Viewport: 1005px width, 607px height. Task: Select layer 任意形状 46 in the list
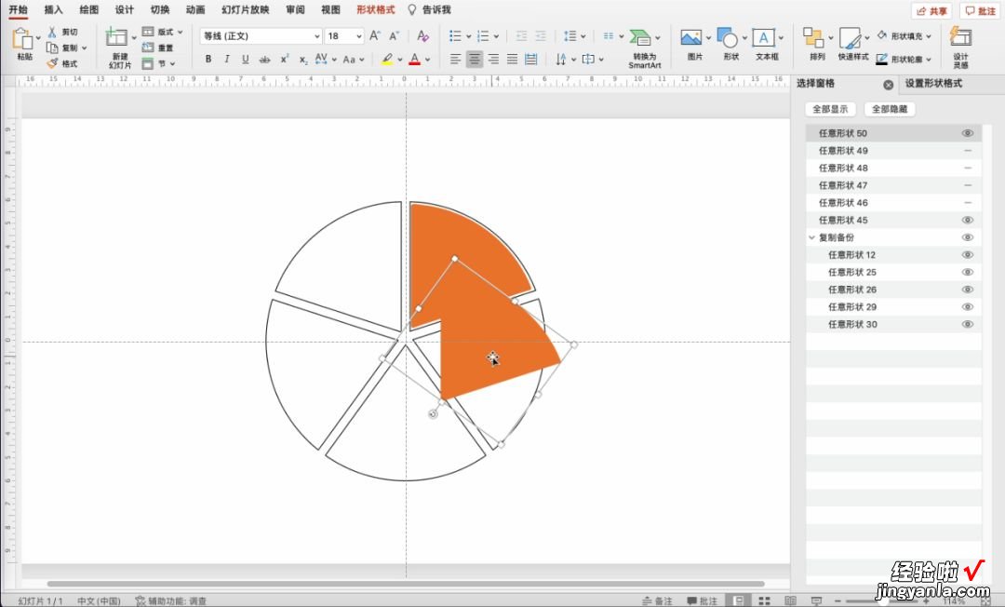tap(893, 203)
